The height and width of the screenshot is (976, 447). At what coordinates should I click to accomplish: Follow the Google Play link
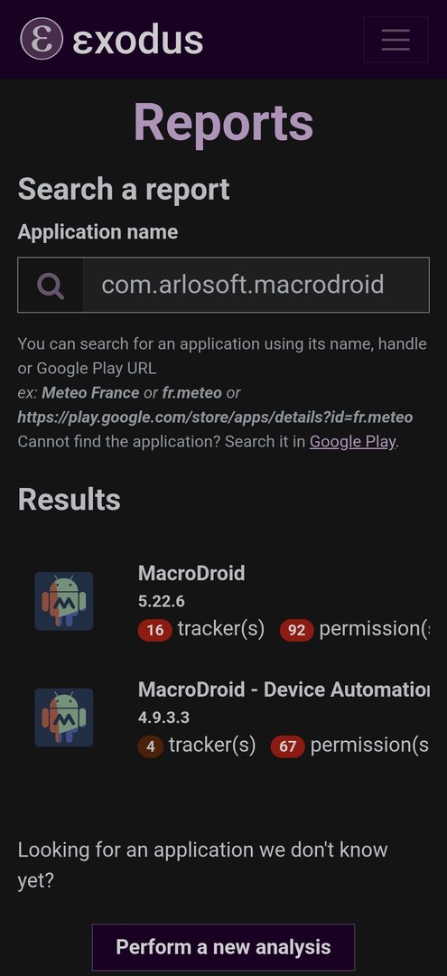352,441
